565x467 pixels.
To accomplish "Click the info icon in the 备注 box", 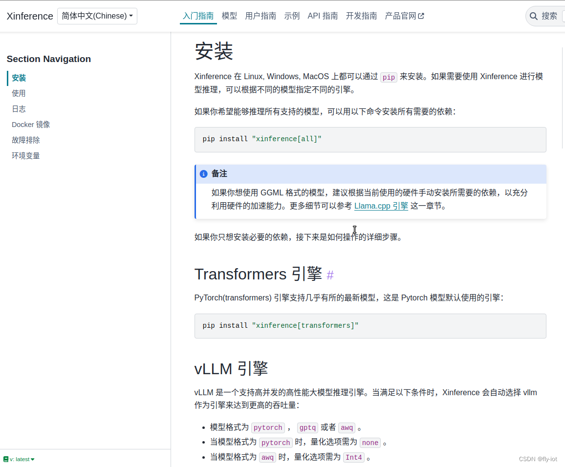I will coord(203,173).
